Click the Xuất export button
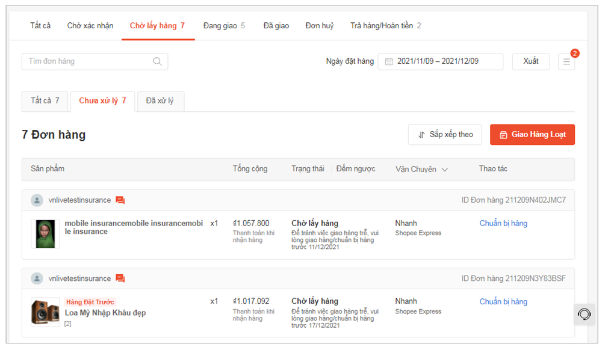 point(530,61)
